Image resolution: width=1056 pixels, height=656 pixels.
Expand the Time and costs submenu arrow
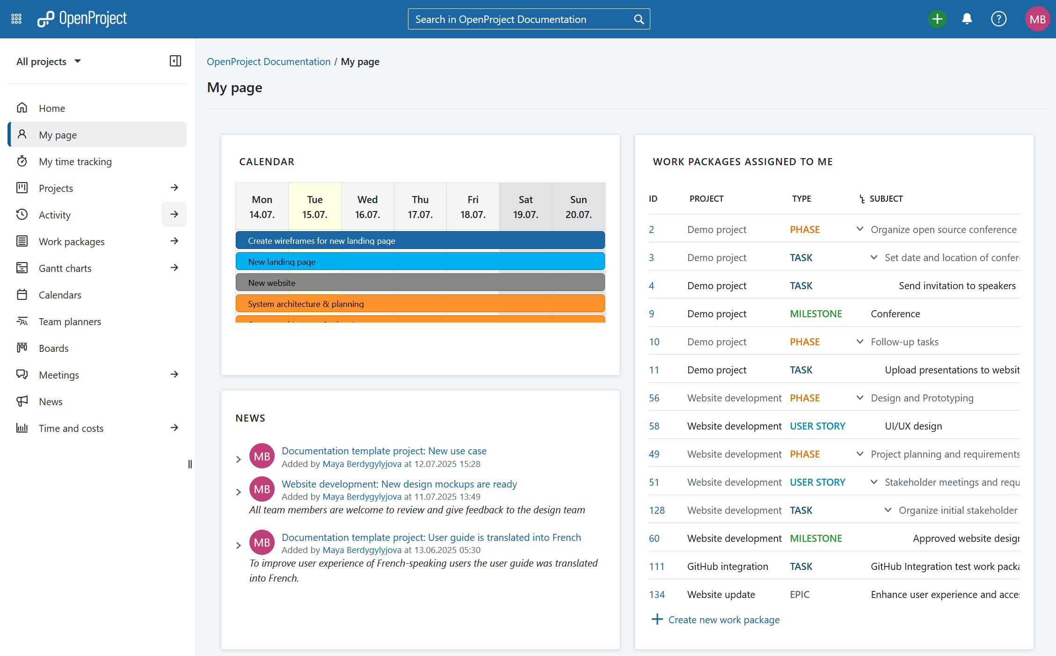(x=174, y=428)
